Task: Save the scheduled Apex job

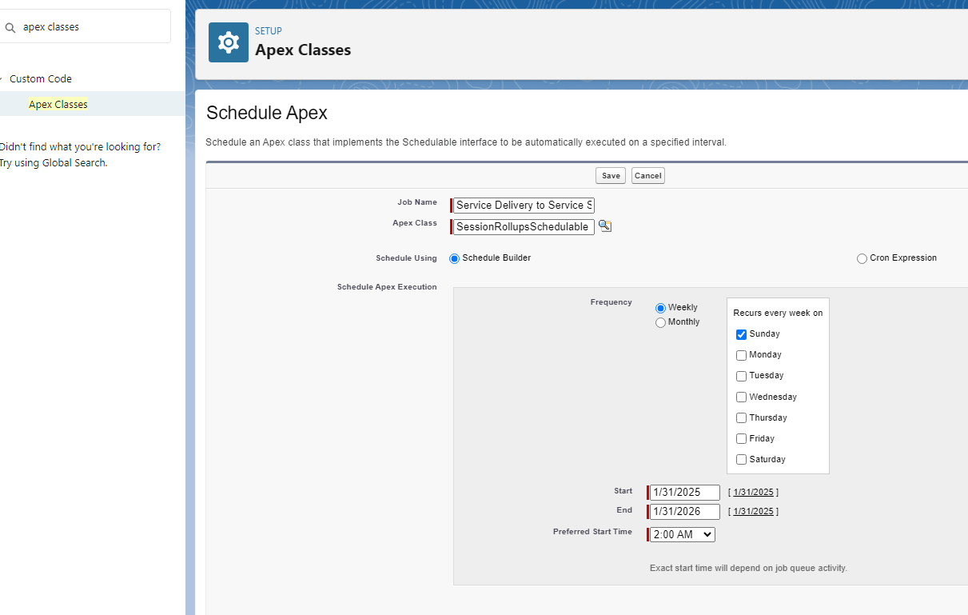Action: 611,176
